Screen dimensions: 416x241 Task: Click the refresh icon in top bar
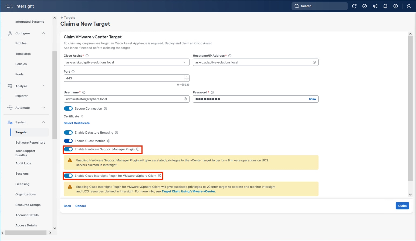pyautogui.click(x=354, y=6)
